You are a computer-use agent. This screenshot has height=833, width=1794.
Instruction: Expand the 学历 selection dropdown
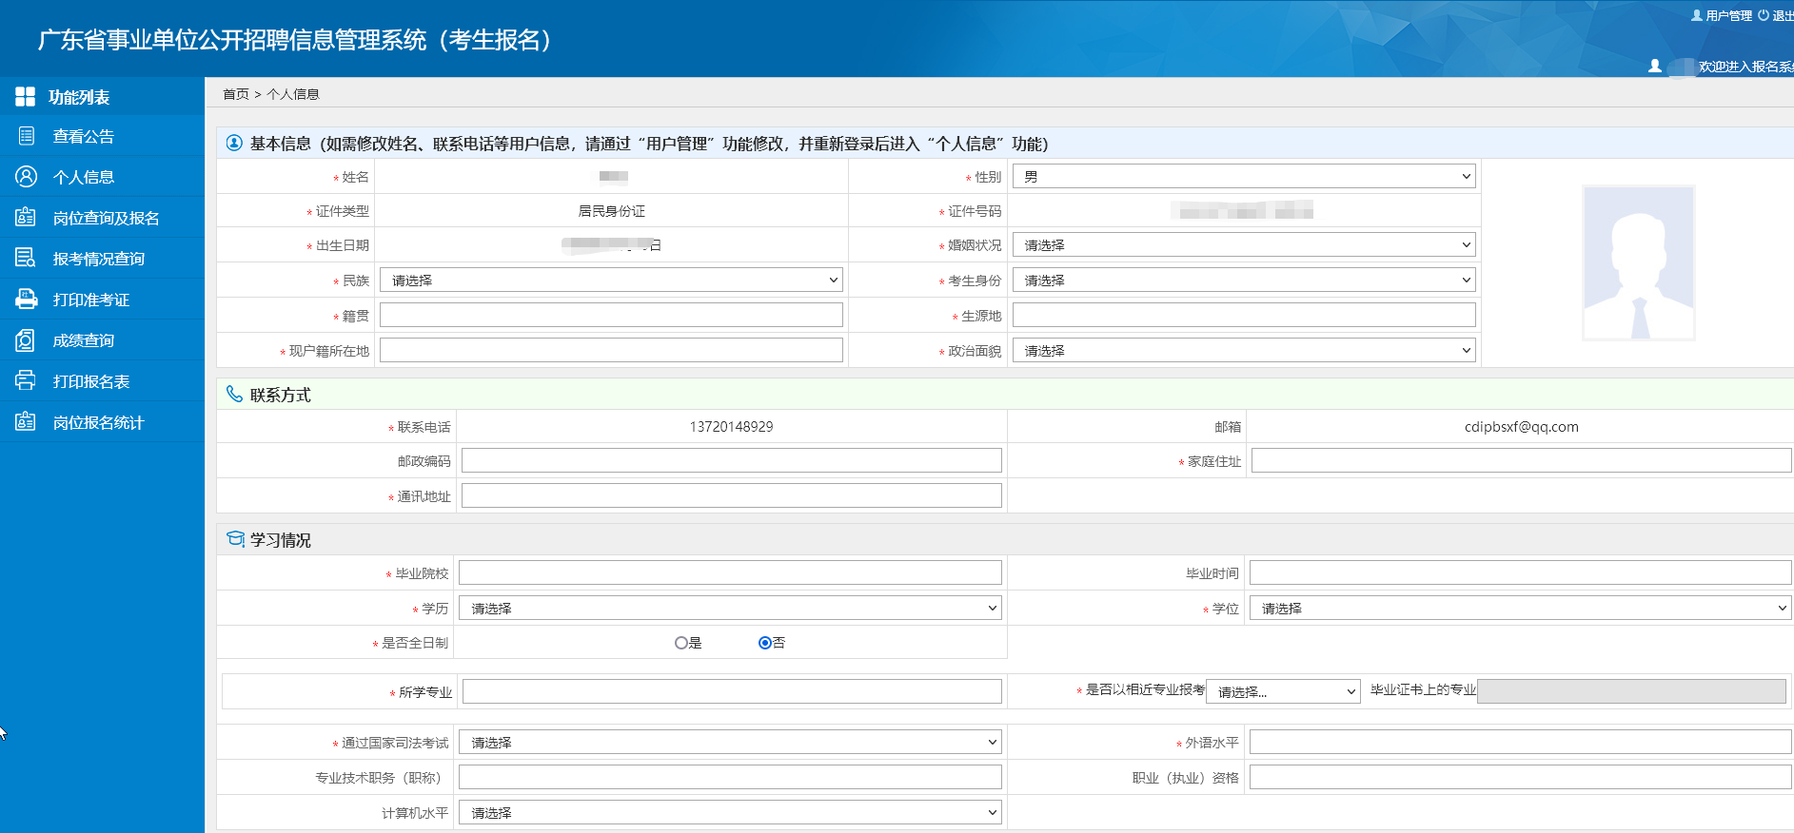pyautogui.click(x=729, y=609)
